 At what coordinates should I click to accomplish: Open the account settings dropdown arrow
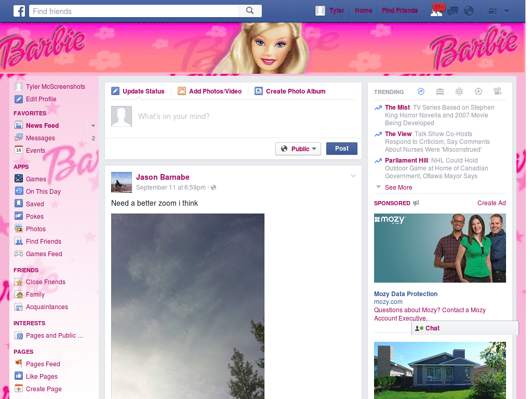(x=506, y=10)
